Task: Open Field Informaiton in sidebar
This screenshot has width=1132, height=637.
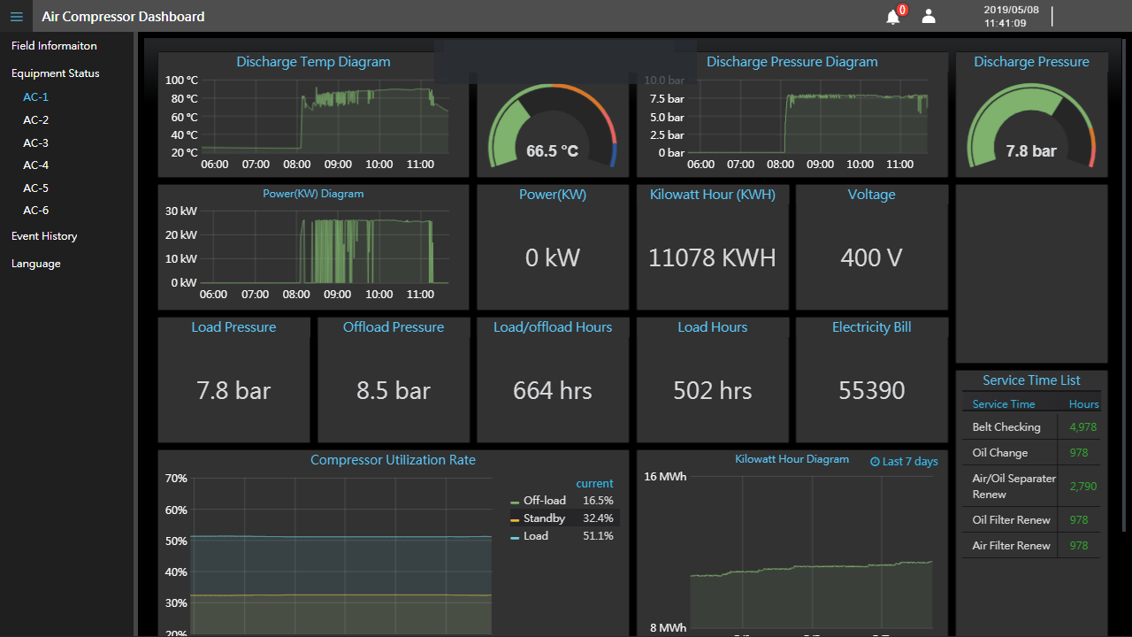Action: click(54, 45)
